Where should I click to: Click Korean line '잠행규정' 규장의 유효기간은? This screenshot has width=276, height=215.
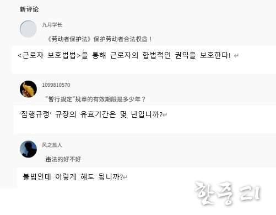[68, 114]
